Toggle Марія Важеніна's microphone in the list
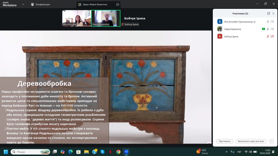The image size is (278, 156). coord(268,29)
